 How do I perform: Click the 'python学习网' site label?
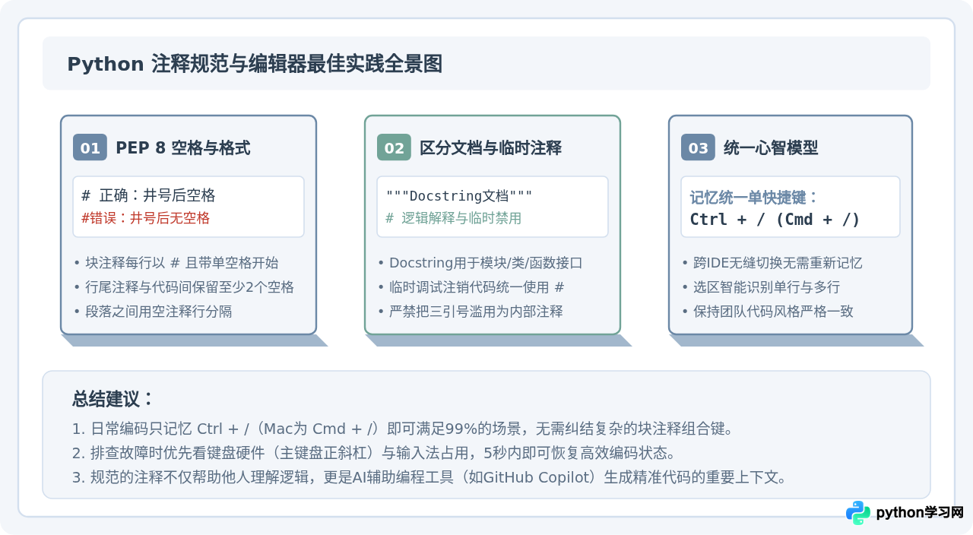click(920, 513)
